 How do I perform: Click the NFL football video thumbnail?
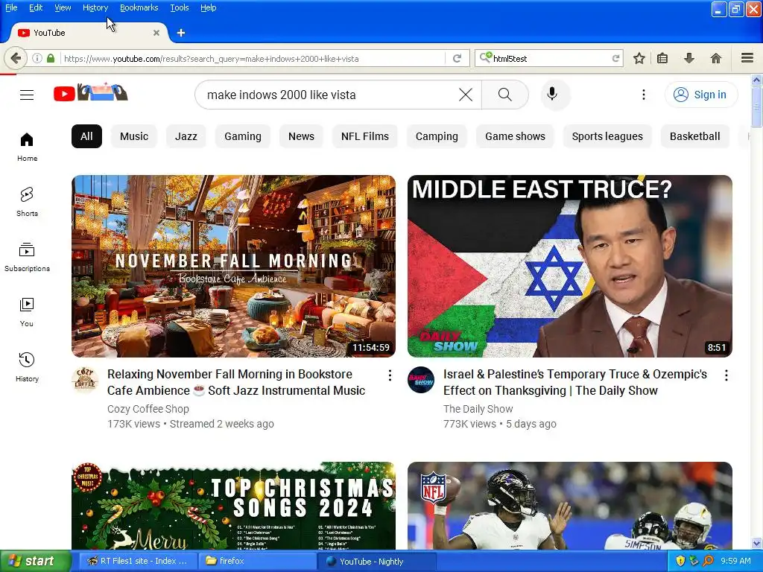[x=570, y=506]
